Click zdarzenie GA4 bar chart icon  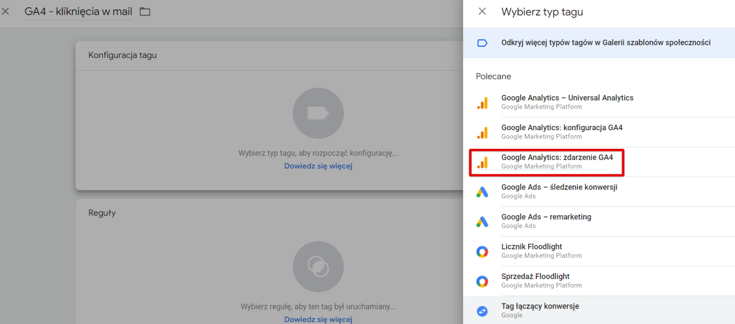tap(482, 162)
